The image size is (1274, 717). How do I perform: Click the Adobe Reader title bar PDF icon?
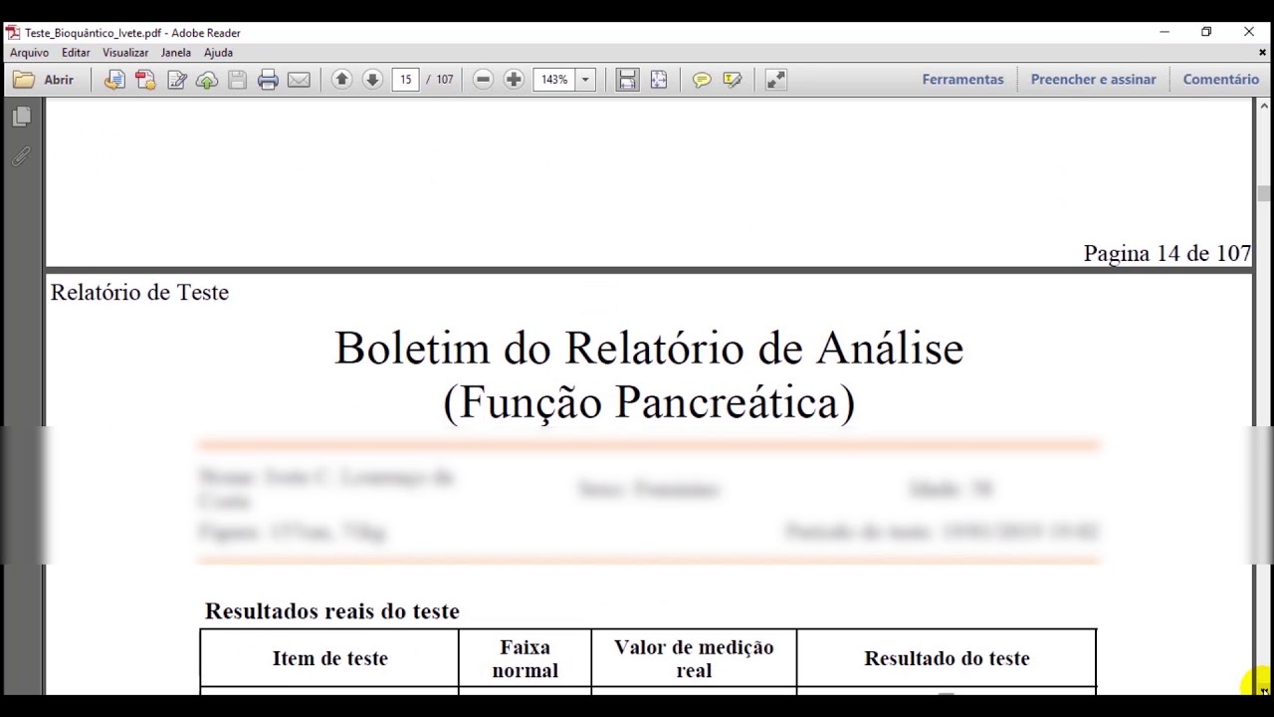click(x=13, y=33)
